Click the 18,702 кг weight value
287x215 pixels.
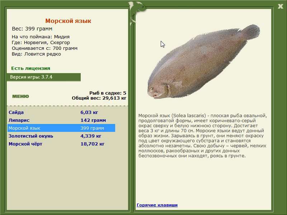click(93, 144)
